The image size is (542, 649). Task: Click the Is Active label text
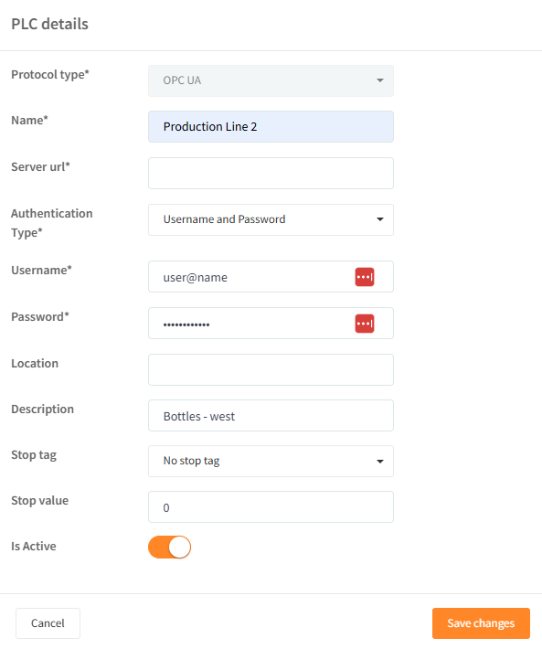[x=34, y=547]
